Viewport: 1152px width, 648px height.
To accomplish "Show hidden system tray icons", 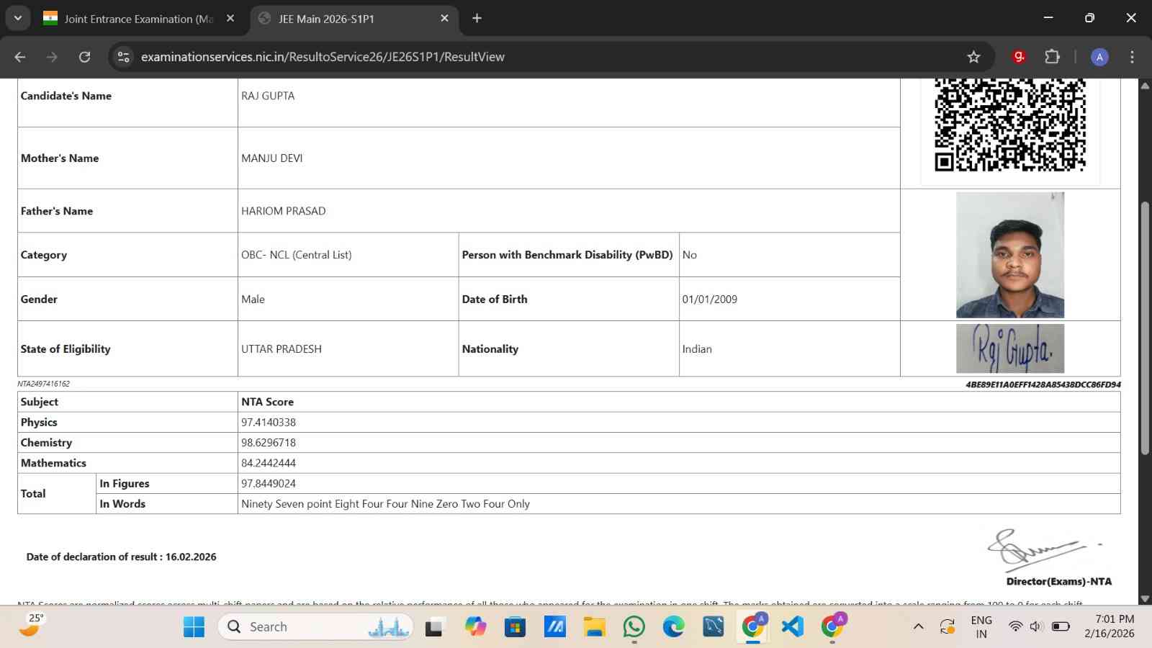I will [x=918, y=627].
